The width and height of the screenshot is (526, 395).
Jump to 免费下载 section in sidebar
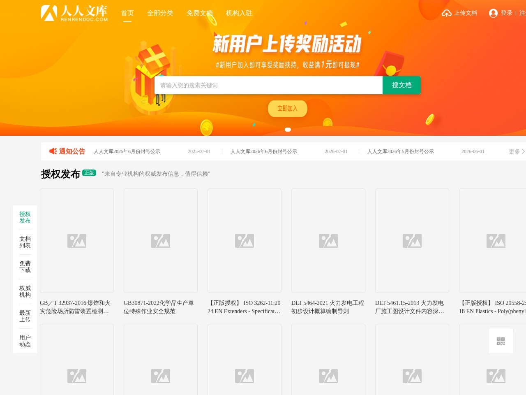[25, 267]
